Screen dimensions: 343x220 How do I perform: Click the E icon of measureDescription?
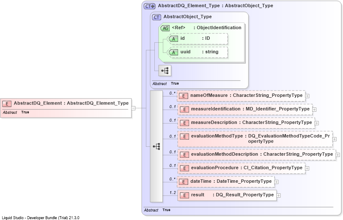[x=184, y=123]
